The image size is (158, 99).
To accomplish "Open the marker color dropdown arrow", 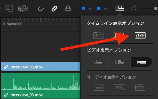I will tap(106, 8).
